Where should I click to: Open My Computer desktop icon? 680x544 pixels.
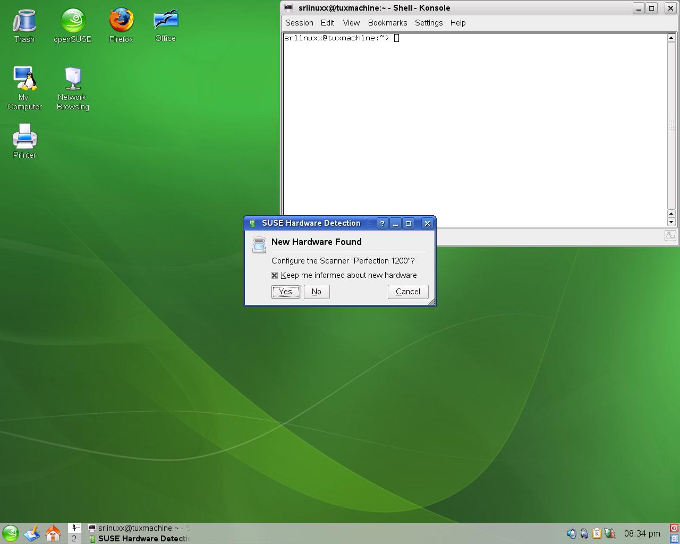tap(24, 88)
